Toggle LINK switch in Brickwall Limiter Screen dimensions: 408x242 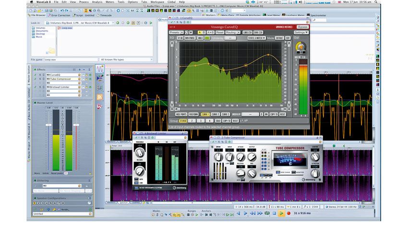coord(137,183)
